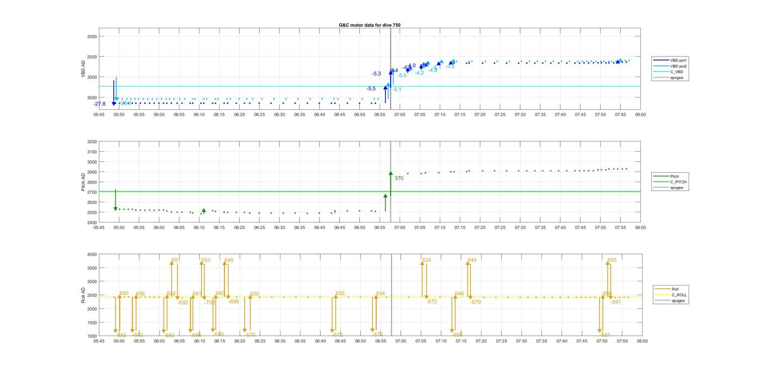761x377 pixels.
Task: Click the '-27.8' VBD data label
Action: click(99, 104)
